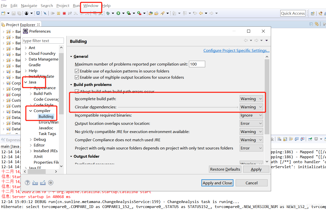Toggle Abort build when build path errors occur
The width and height of the screenshot is (326, 210).
[77, 91]
